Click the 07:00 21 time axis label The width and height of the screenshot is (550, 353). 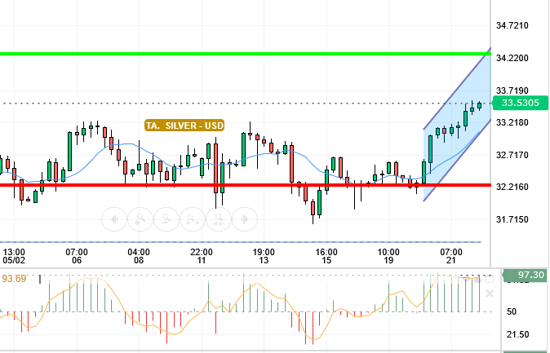(x=451, y=256)
